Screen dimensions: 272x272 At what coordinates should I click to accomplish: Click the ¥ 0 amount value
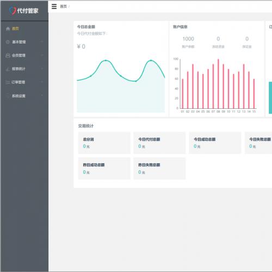81,46
